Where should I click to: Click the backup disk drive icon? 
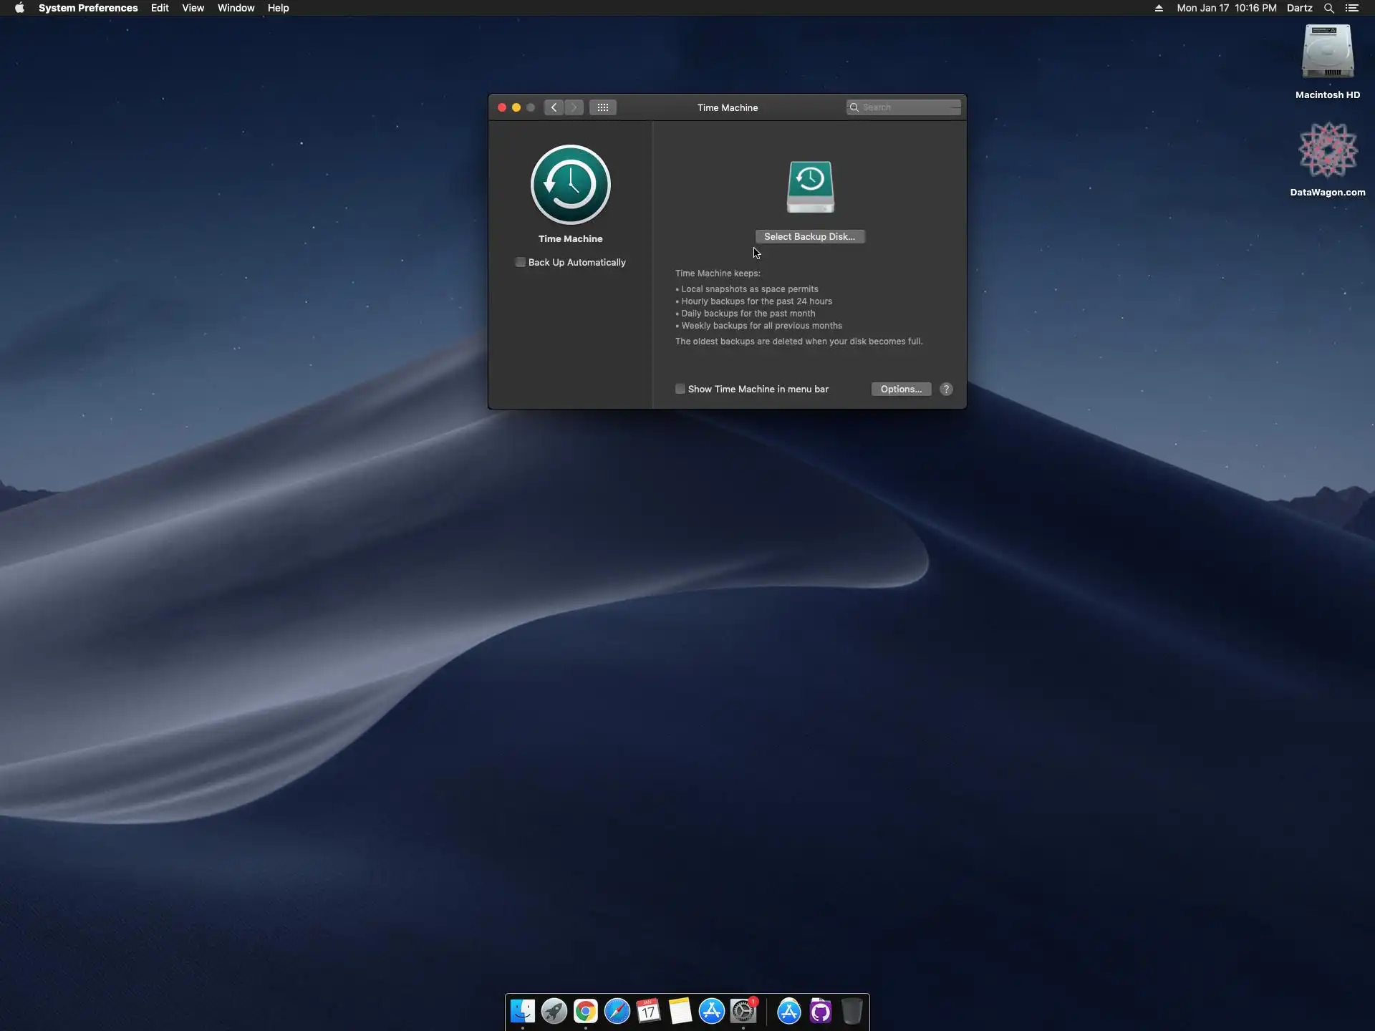pos(810,187)
